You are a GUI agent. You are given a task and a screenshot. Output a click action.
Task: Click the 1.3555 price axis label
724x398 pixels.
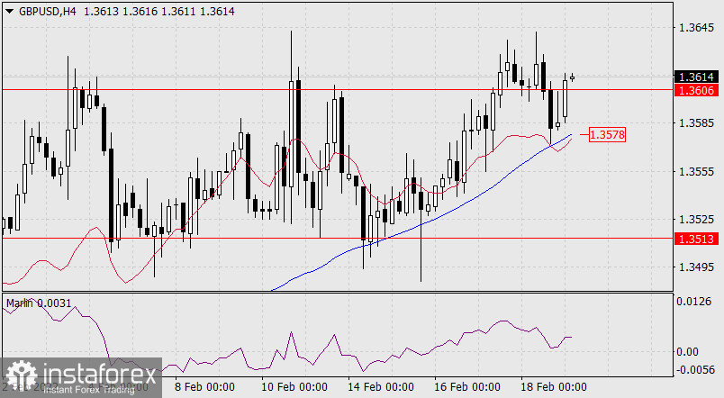(696, 172)
